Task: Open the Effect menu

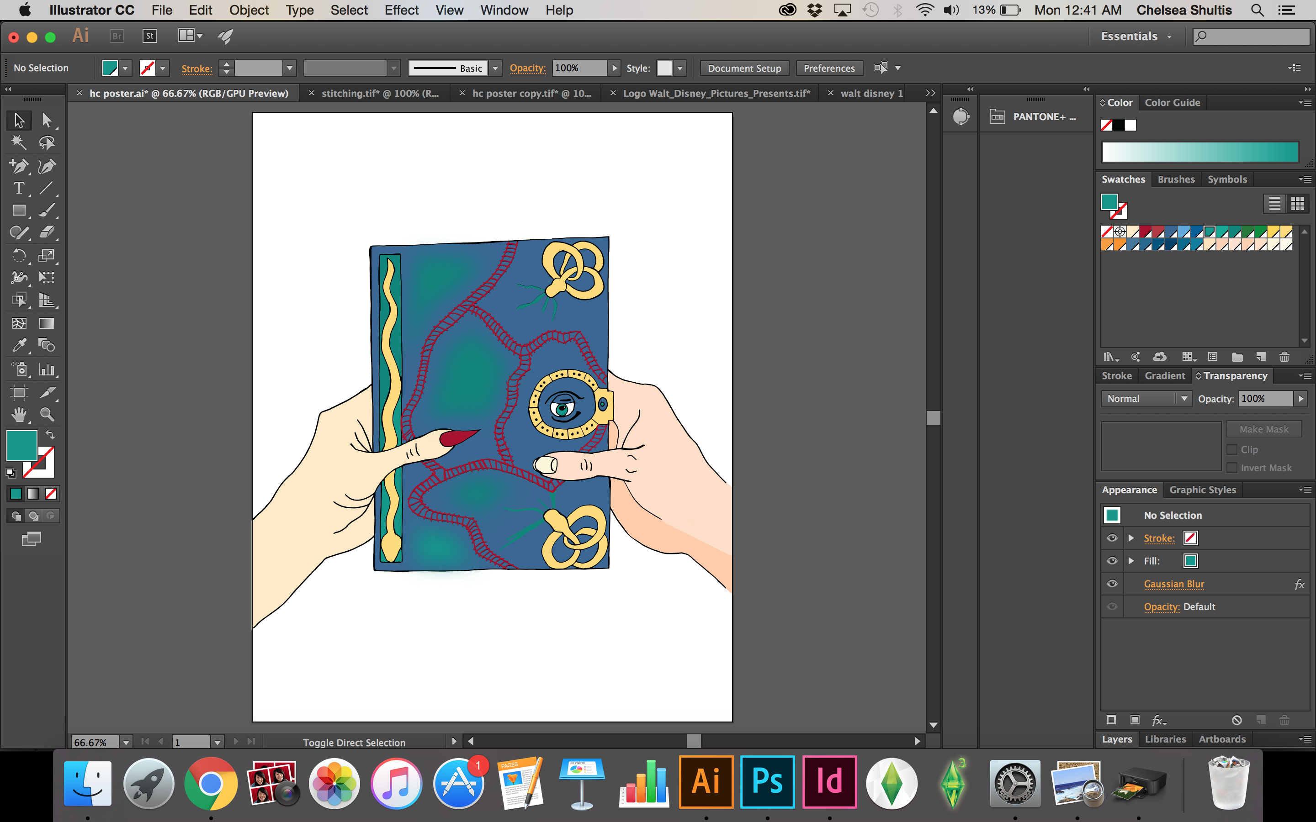Action: coord(401,11)
